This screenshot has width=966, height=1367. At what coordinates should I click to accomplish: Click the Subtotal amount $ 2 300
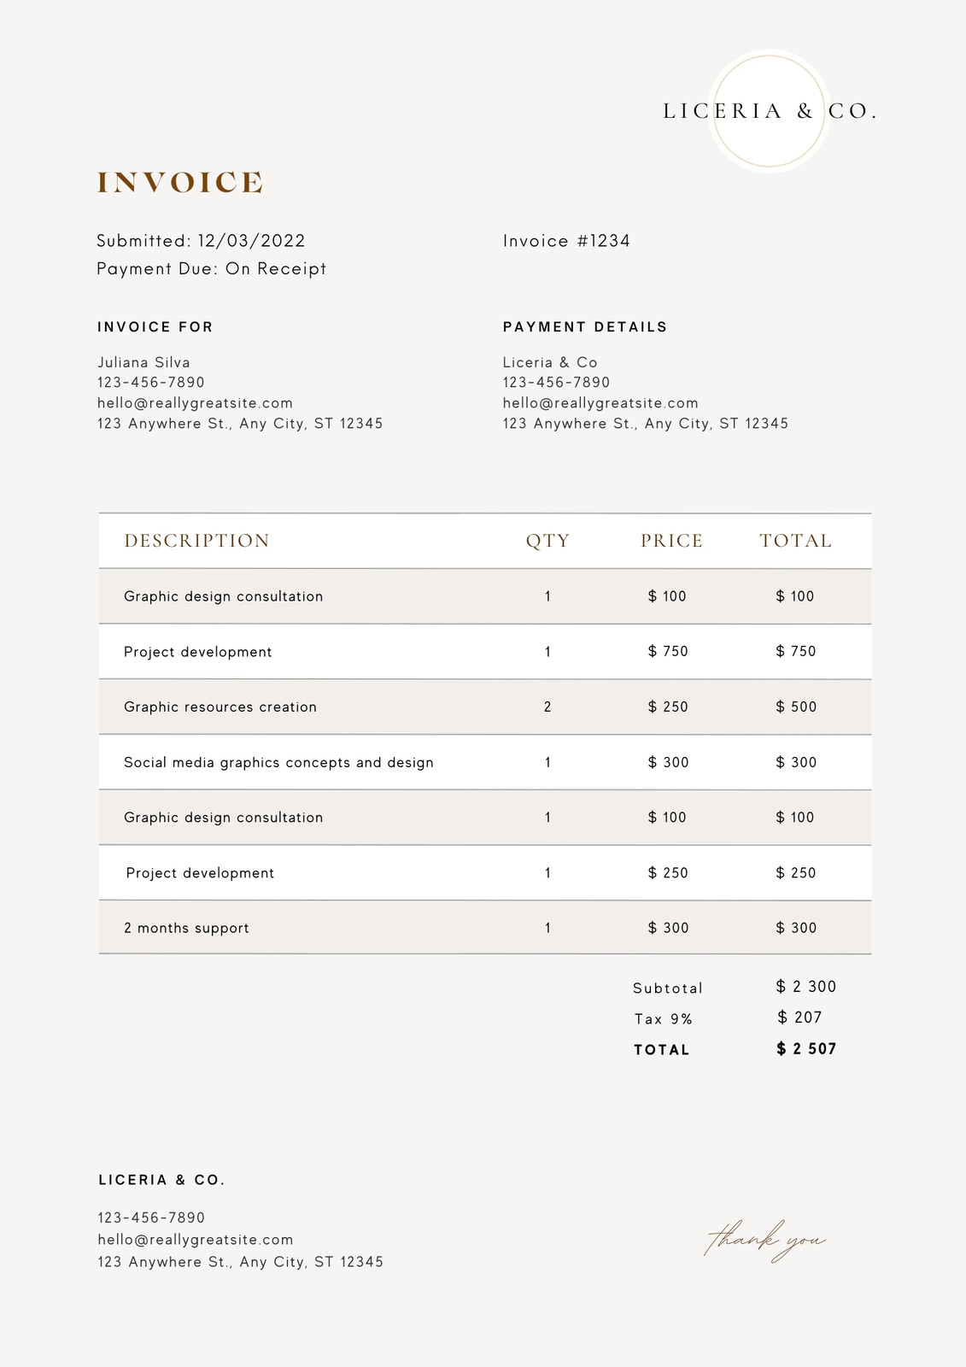(x=806, y=987)
